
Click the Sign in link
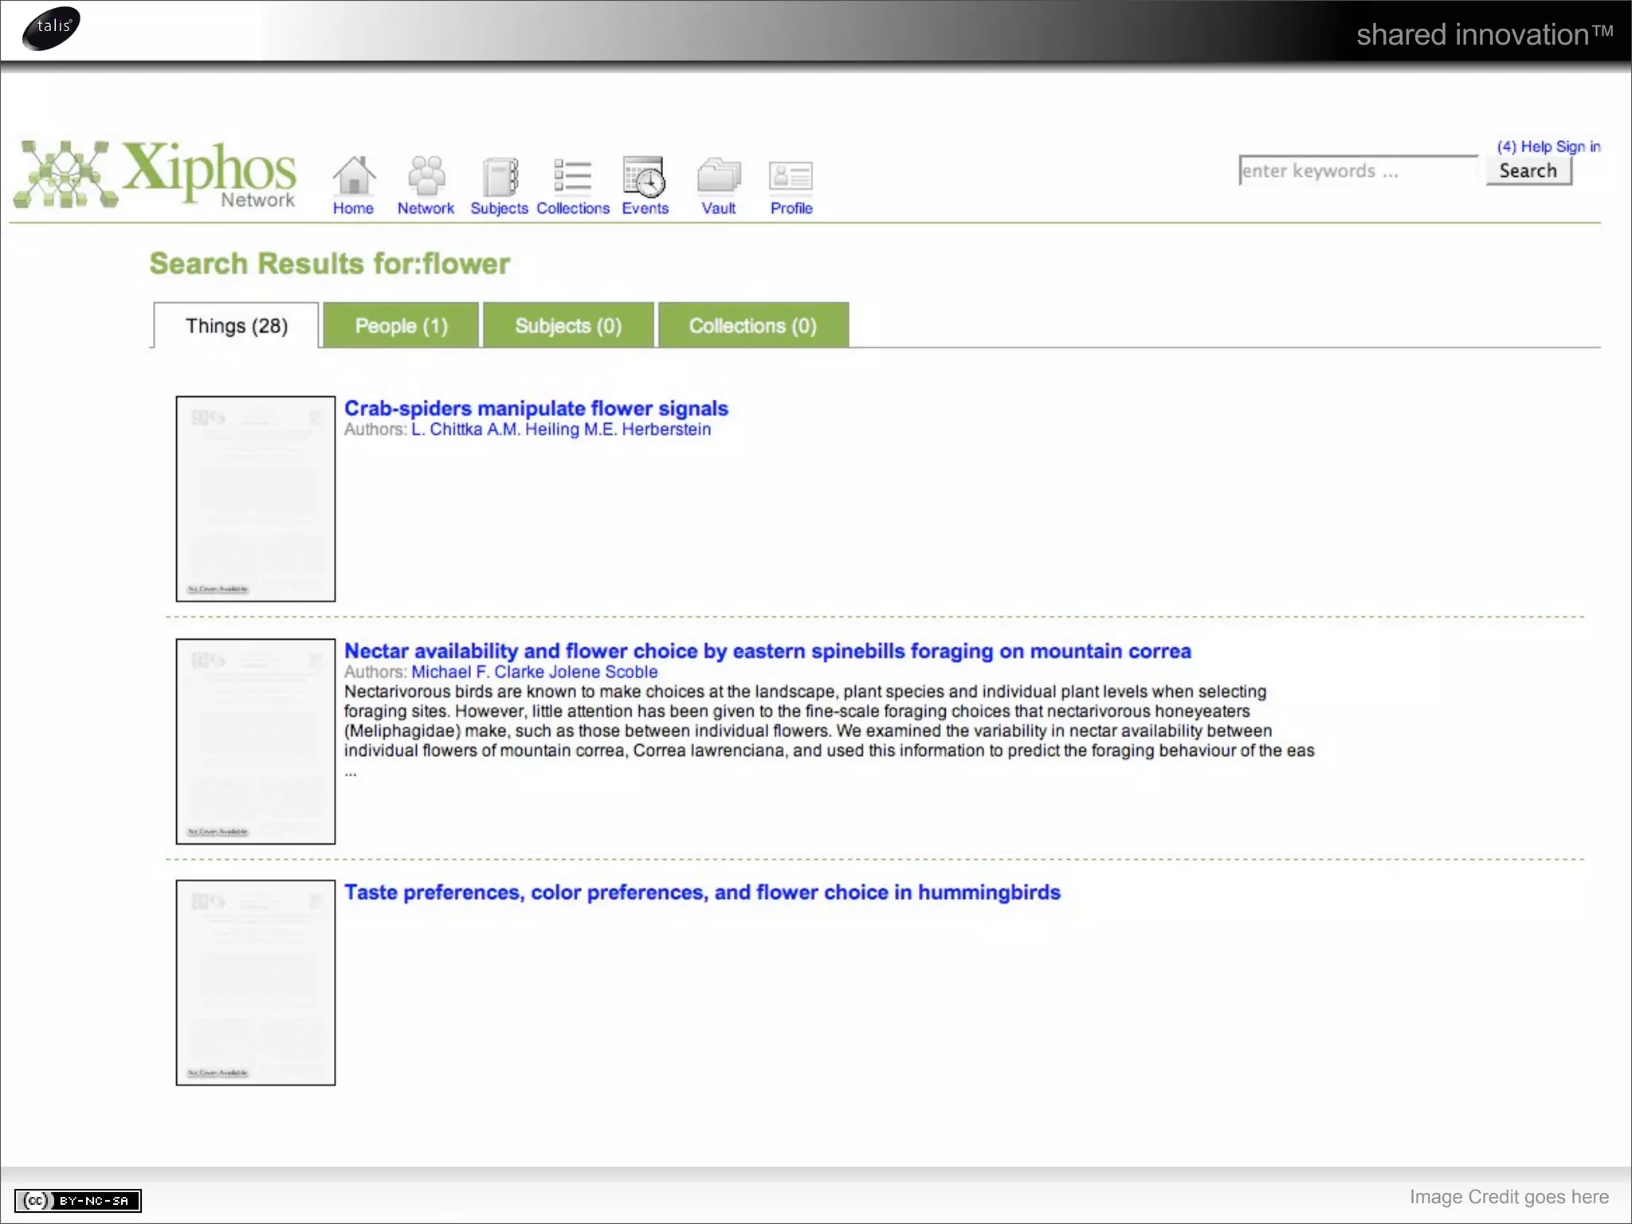1579,147
